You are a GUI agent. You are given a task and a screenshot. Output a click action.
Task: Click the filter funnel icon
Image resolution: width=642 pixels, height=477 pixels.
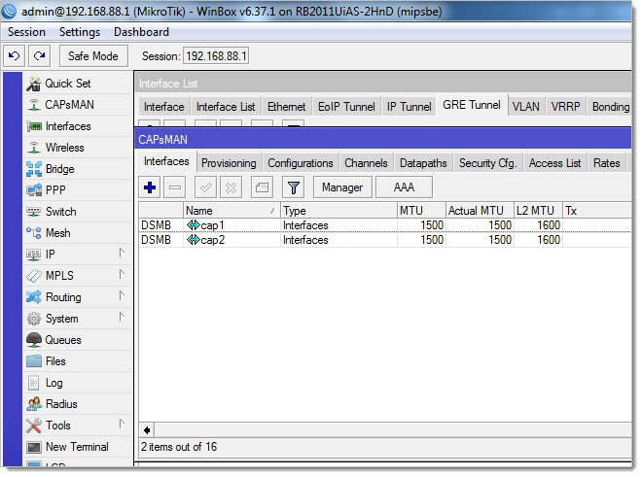[294, 187]
